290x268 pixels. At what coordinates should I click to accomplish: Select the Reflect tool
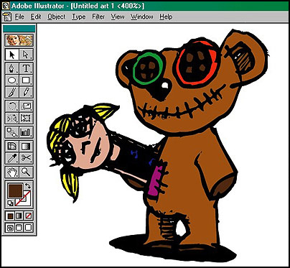point(12,118)
